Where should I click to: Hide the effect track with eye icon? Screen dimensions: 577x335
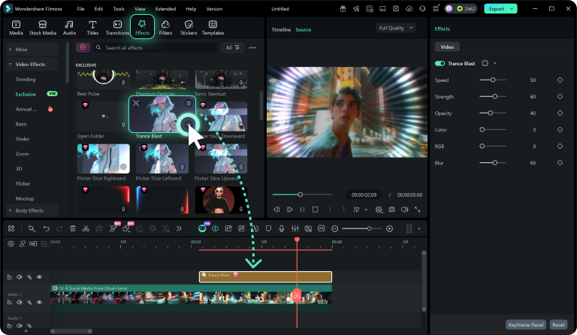(x=39, y=277)
